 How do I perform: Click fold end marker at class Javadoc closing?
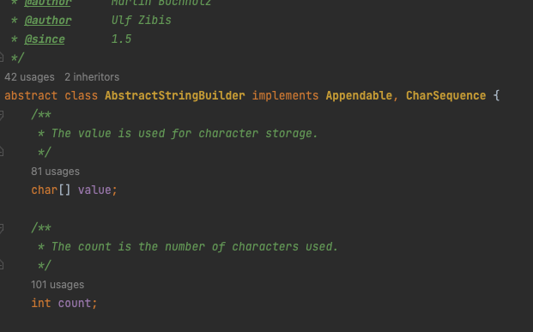tap(2, 57)
